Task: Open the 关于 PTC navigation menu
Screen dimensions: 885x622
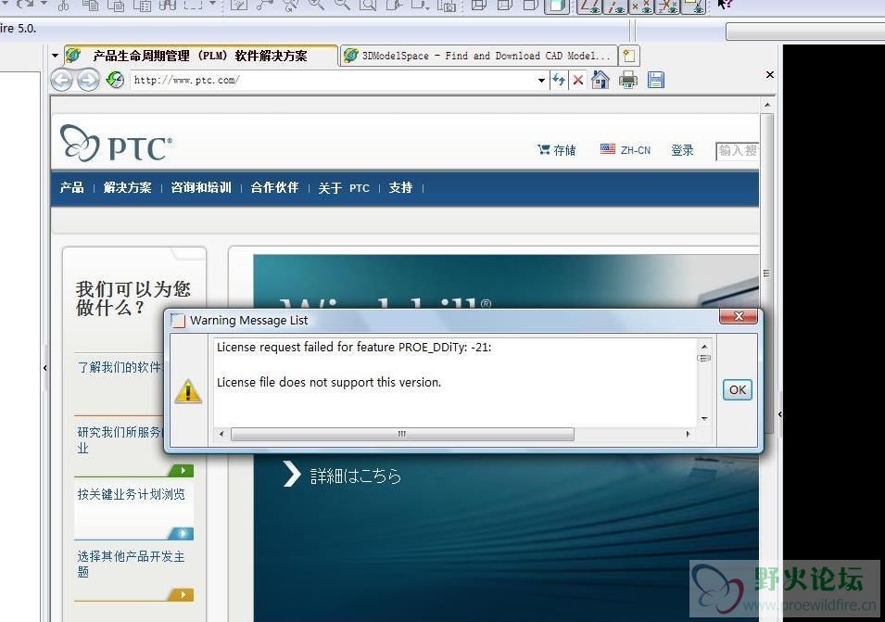Action: click(x=344, y=188)
